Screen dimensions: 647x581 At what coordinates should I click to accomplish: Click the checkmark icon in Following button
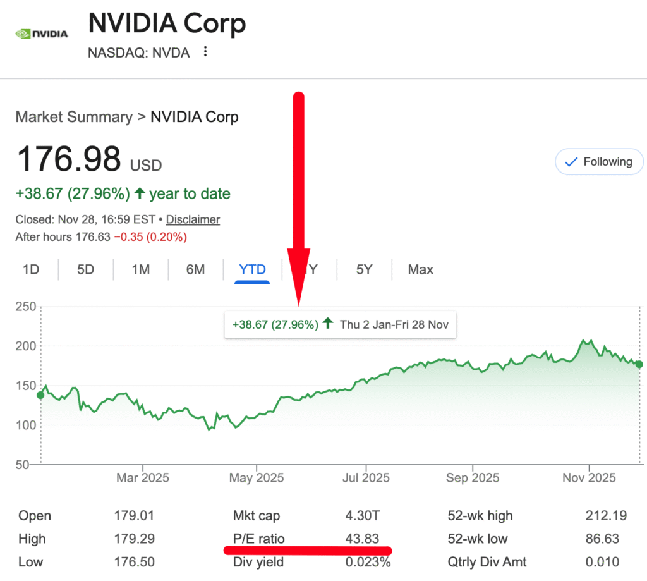571,162
